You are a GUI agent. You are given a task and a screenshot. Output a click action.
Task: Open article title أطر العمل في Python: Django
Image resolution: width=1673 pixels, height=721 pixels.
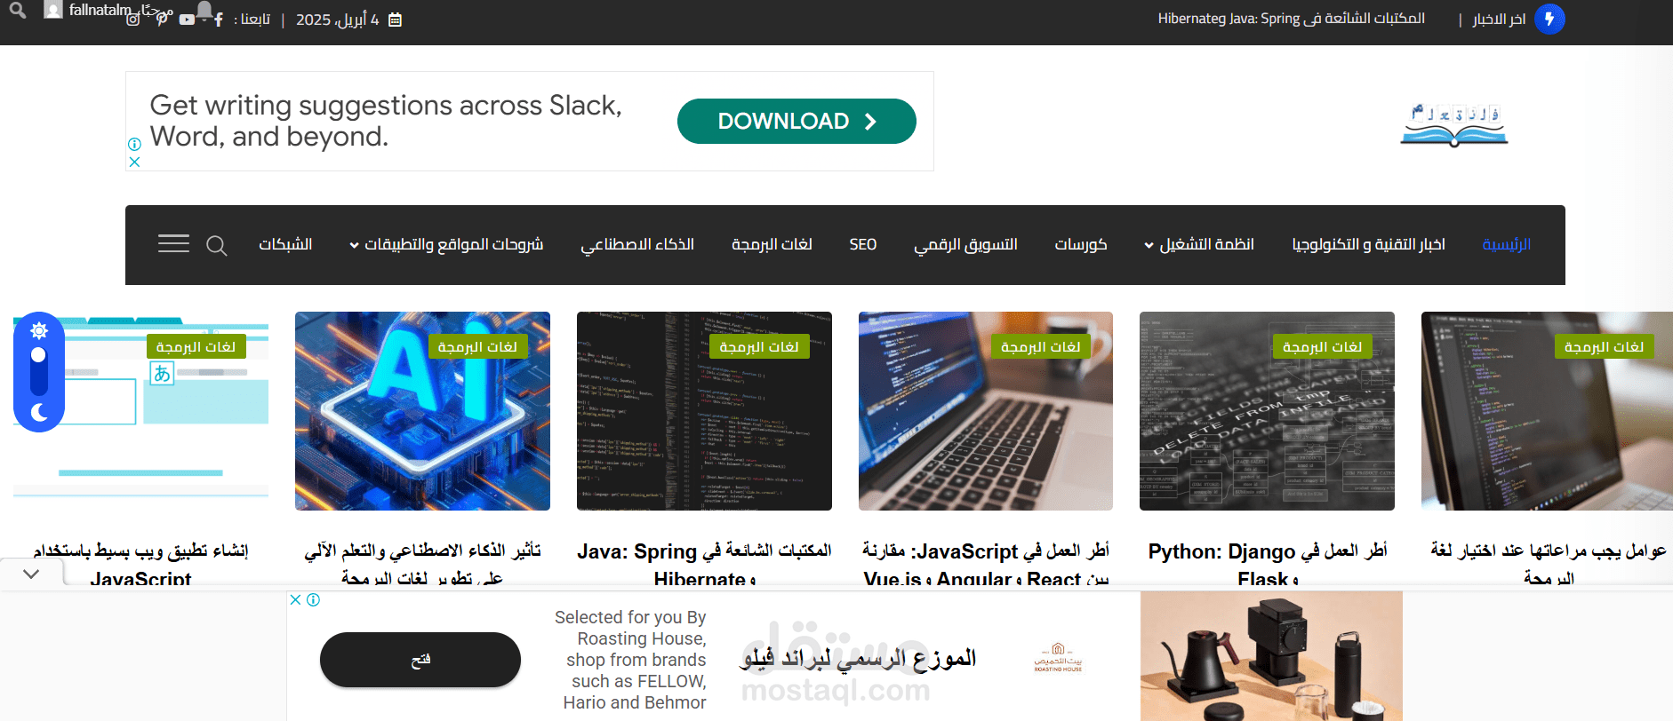pos(1268,564)
